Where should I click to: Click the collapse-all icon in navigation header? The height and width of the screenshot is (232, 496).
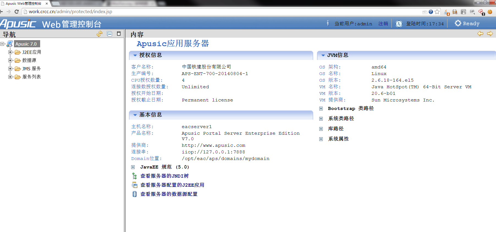point(109,34)
